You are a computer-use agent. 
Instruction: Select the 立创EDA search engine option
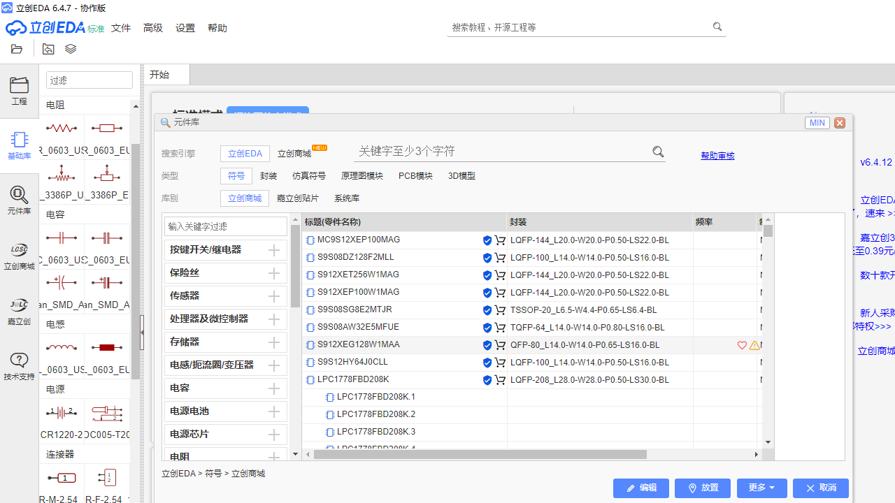coord(245,154)
